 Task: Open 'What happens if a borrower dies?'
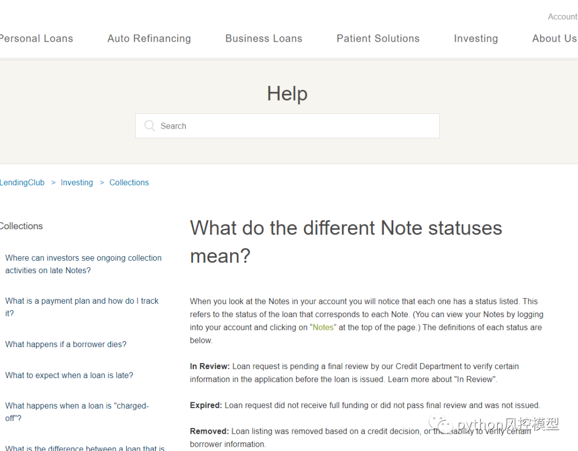pyautogui.click(x=66, y=344)
